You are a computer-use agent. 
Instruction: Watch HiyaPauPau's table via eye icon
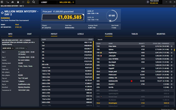point(171,53)
